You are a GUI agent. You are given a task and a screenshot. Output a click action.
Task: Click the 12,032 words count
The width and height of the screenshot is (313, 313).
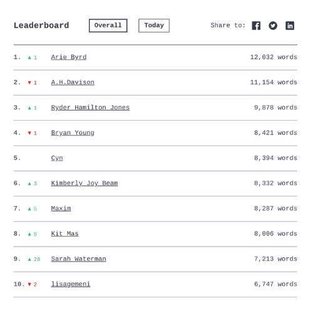274,57
